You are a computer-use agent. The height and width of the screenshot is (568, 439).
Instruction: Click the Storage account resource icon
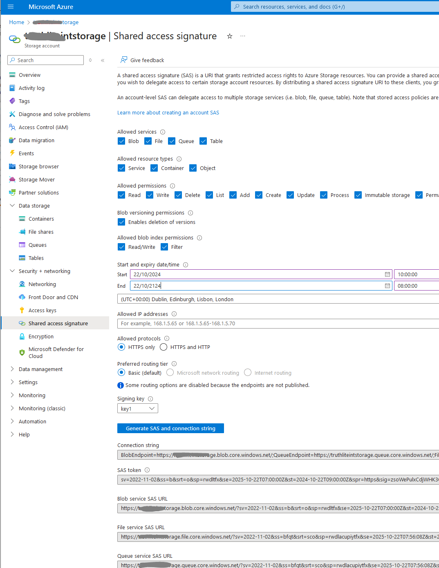click(x=15, y=39)
